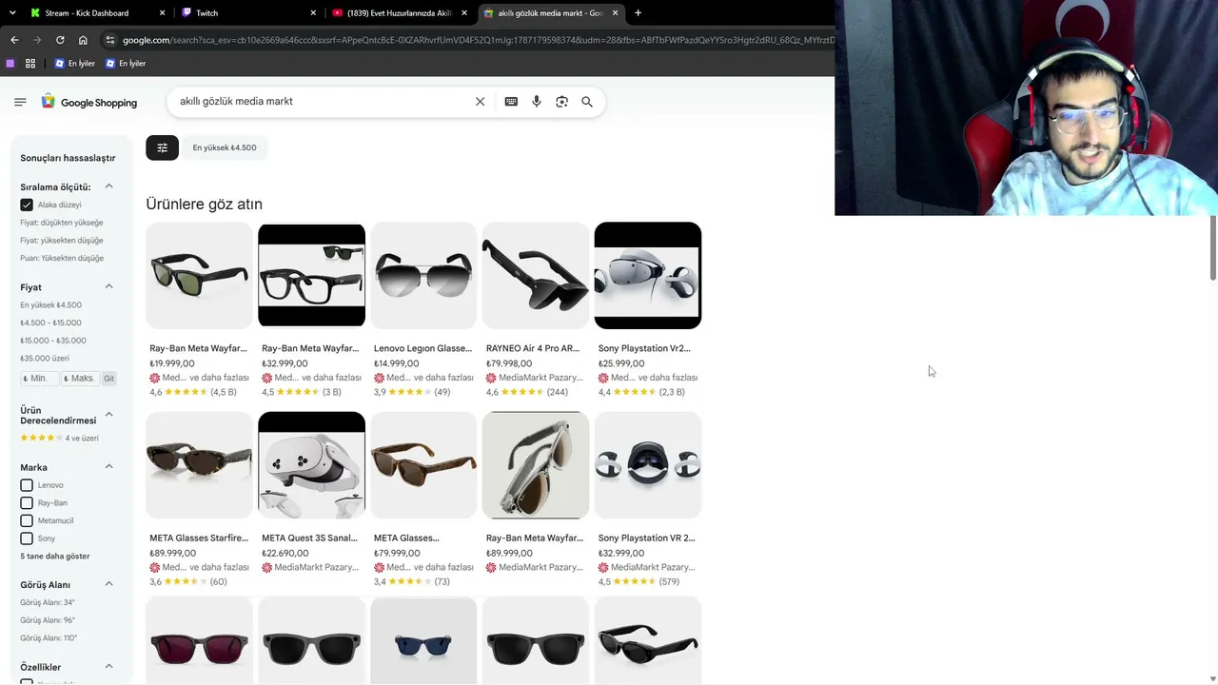This screenshot has width=1218, height=685.
Task: Open the browser apps grid shortcut
Action: 30,64
